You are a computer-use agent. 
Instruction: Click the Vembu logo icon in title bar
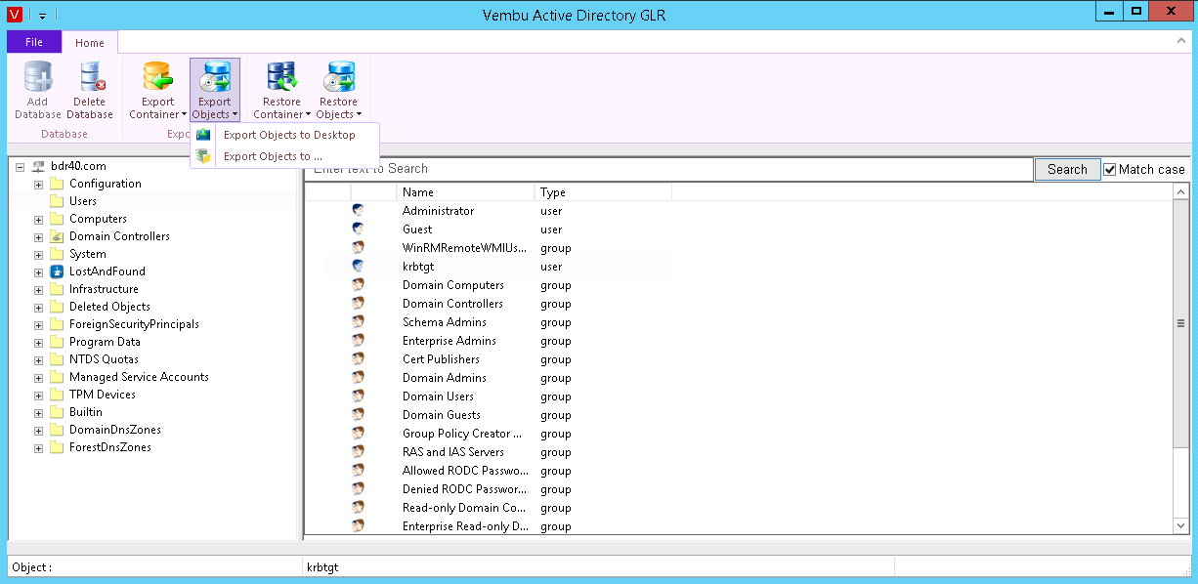tap(14, 15)
